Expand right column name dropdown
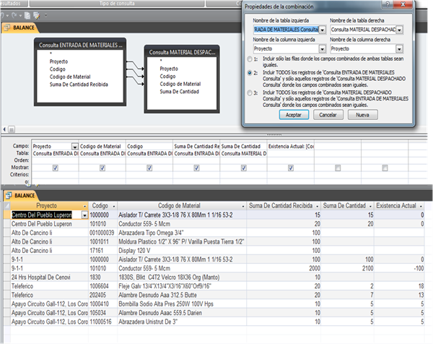This screenshot has width=433, height=344. [x=399, y=48]
